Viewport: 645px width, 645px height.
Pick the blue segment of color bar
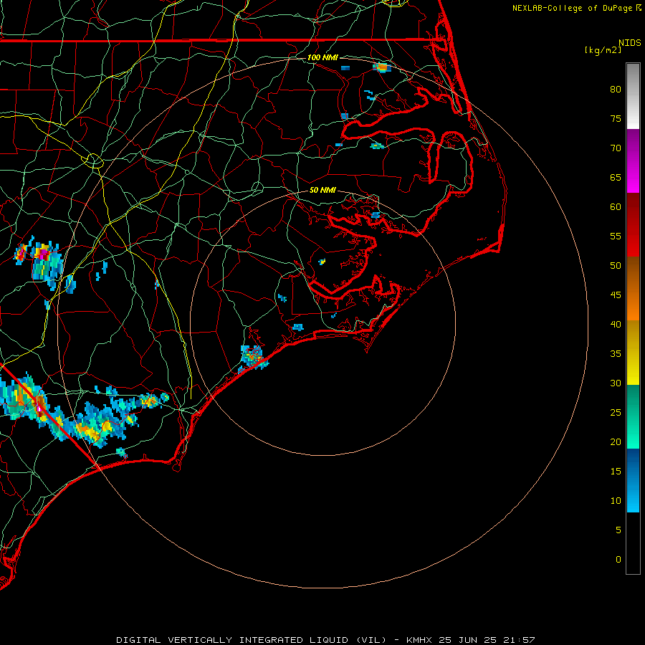coord(633,480)
